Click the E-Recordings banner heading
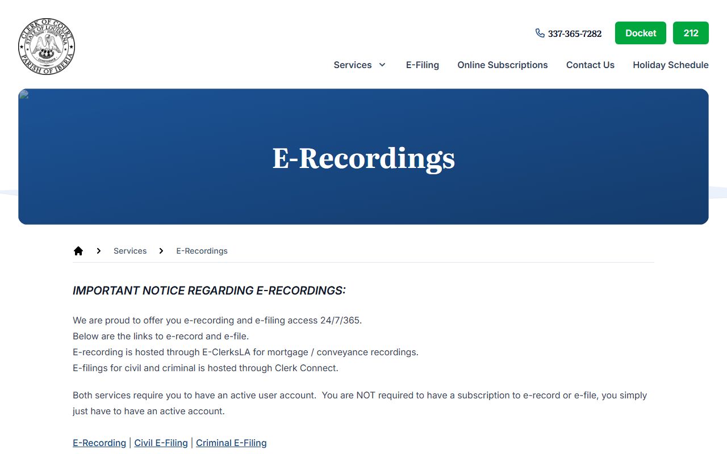 363,158
